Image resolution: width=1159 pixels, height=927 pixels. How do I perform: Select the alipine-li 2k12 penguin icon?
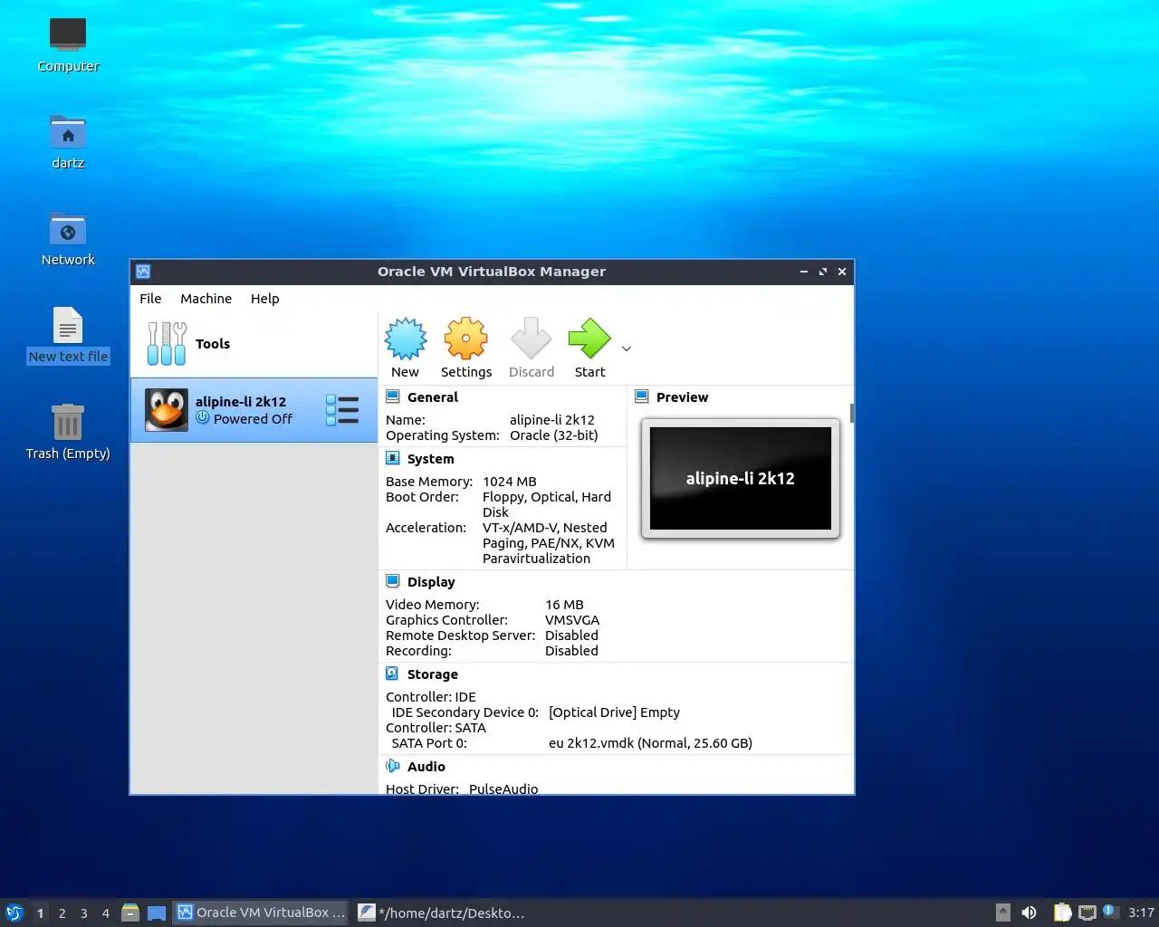tap(167, 410)
